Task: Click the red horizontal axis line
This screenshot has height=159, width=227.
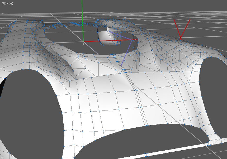Action: [111, 41]
